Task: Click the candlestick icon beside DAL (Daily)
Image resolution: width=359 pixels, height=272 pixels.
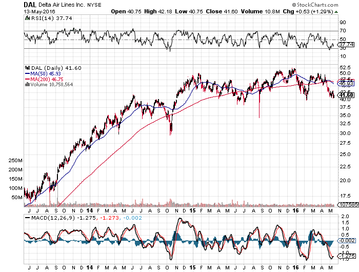Action: (x=27, y=68)
